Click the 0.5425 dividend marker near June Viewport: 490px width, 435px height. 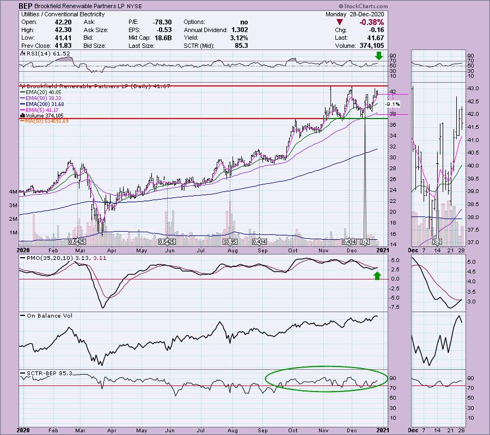click(x=167, y=242)
